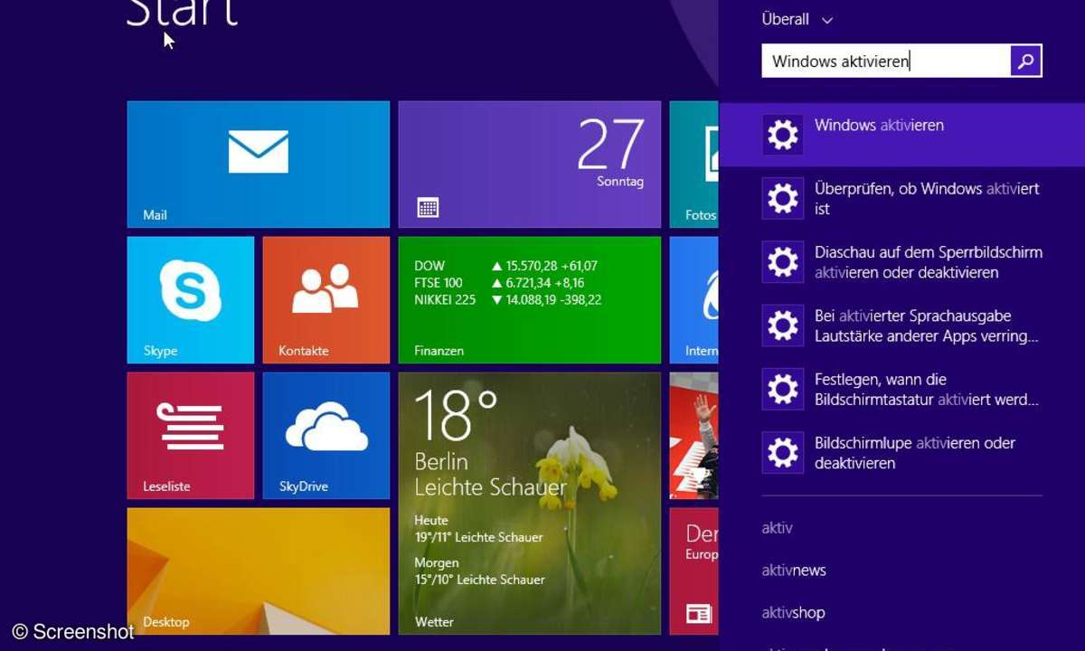Click gear icon beside 'Bei aktivierter Sprachausgabe'
Screen dimensions: 1085x651
pos(783,325)
